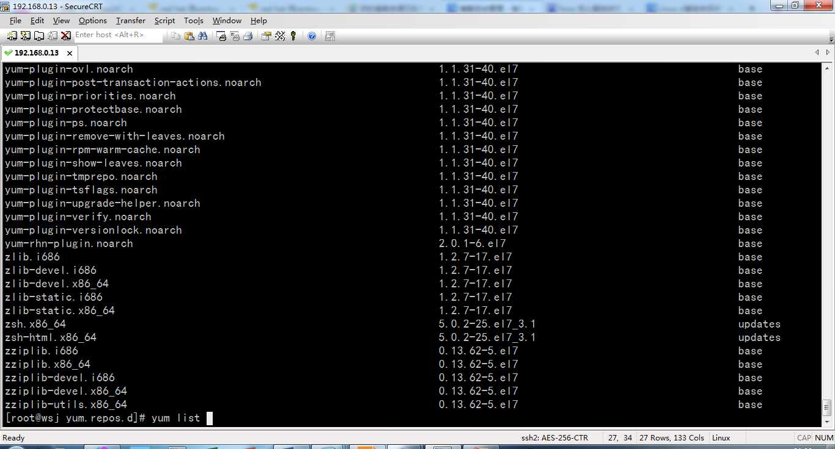Click the Disconnect icon with red X
Screen dimensions: 835x449
66,36
